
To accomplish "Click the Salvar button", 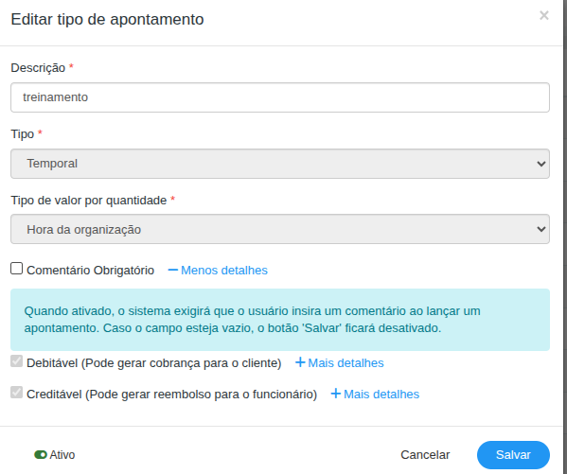I will tap(513, 454).
